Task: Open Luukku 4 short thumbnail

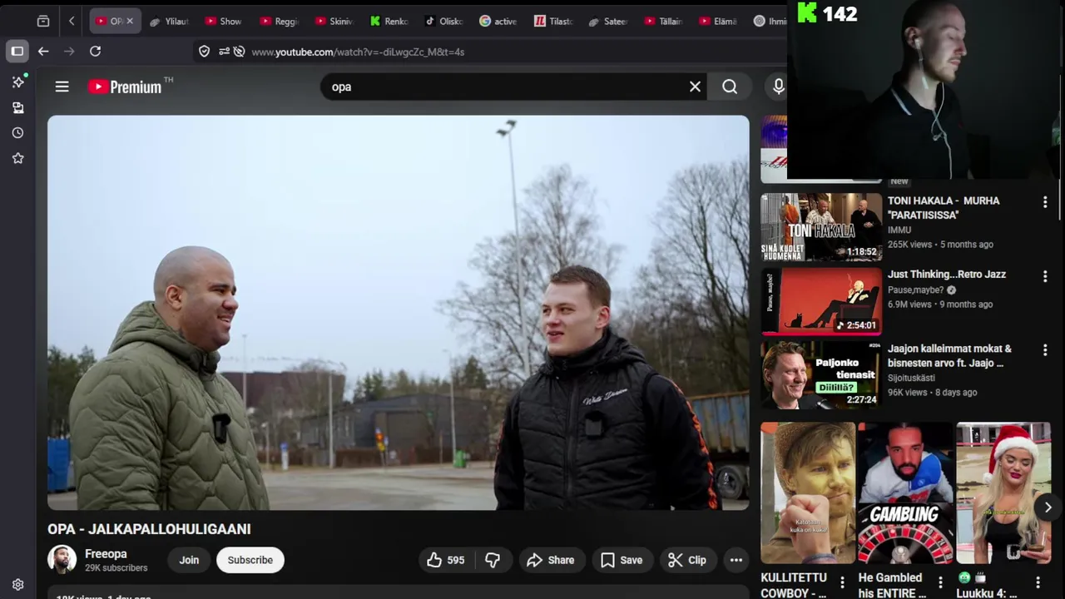Action: coord(1003,493)
